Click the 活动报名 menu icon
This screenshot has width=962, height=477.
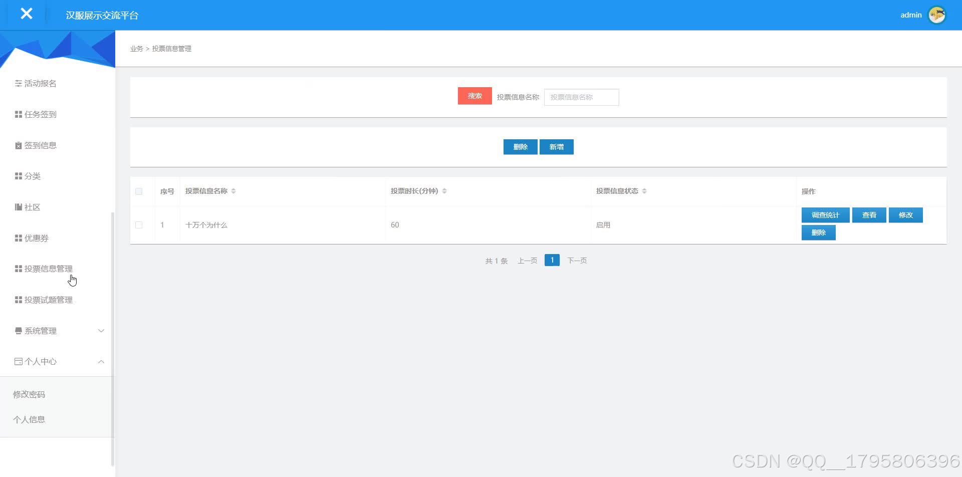click(x=18, y=83)
